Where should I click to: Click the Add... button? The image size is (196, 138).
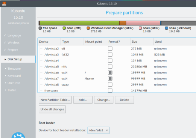pos(83,100)
